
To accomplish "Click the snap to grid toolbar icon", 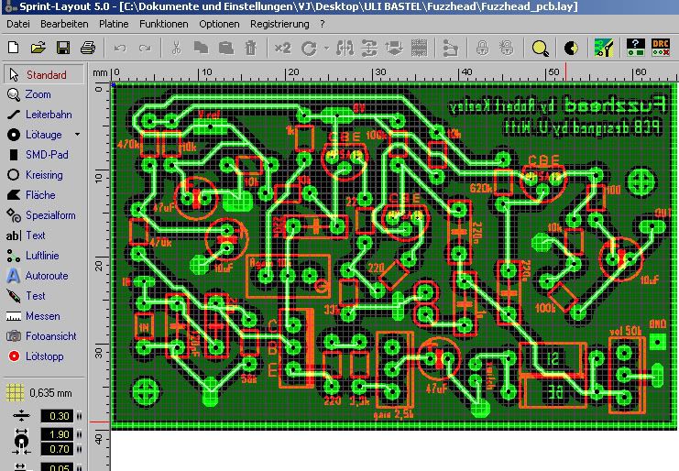I will pyautogui.click(x=419, y=48).
